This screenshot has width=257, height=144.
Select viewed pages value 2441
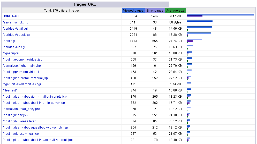point(133,22)
